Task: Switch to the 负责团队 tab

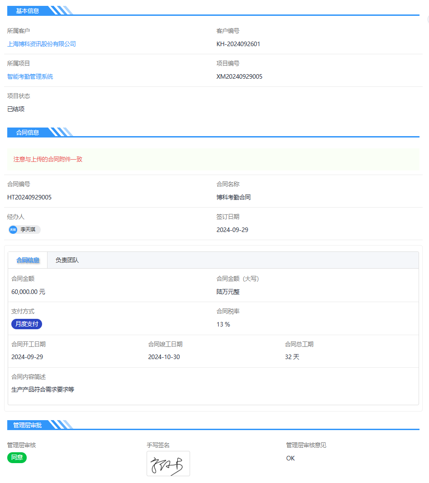Action: [67, 260]
